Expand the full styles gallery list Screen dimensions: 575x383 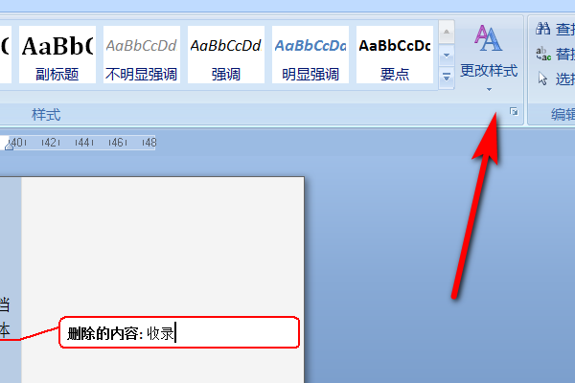(447, 78)
